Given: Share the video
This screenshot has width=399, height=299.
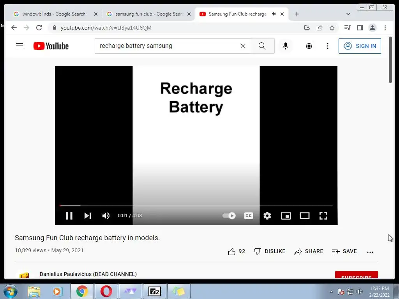Looking at the screenshot, I should tap(309, 252).
